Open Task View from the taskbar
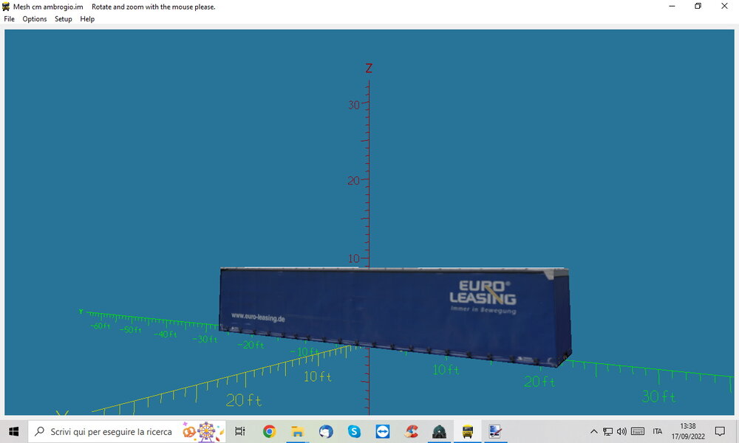Image resolution: width=739 pixels, height=443 pixels. coord(240,431)
